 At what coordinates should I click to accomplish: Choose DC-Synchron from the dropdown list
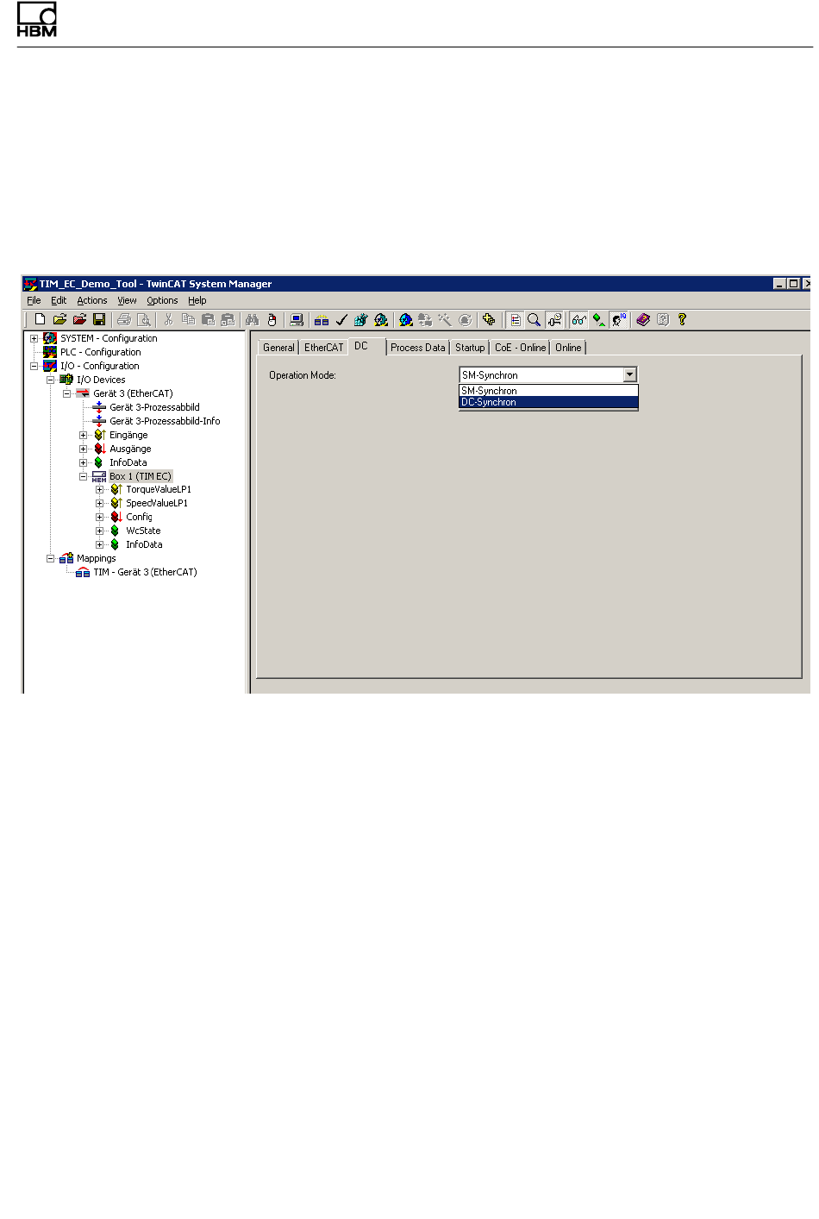(548, 402)
